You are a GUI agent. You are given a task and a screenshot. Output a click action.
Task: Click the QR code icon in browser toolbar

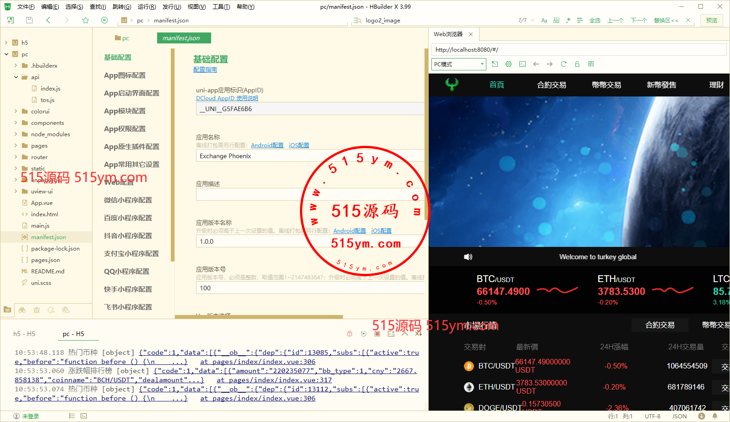(591, 64)
